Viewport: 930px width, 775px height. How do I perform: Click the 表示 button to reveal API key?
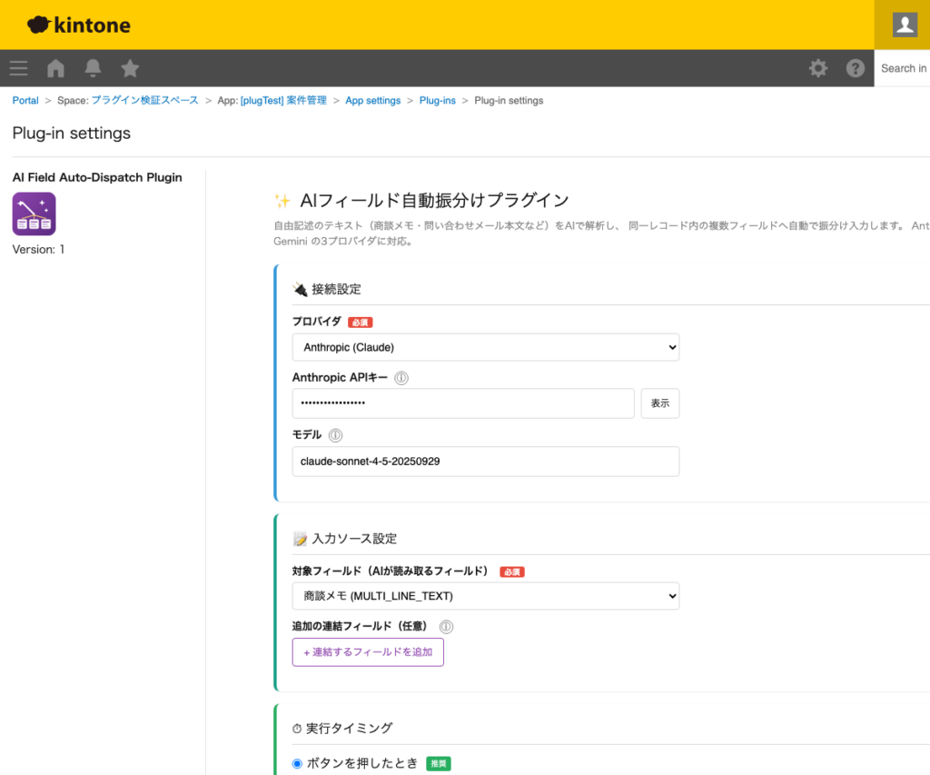click(660, 402)
